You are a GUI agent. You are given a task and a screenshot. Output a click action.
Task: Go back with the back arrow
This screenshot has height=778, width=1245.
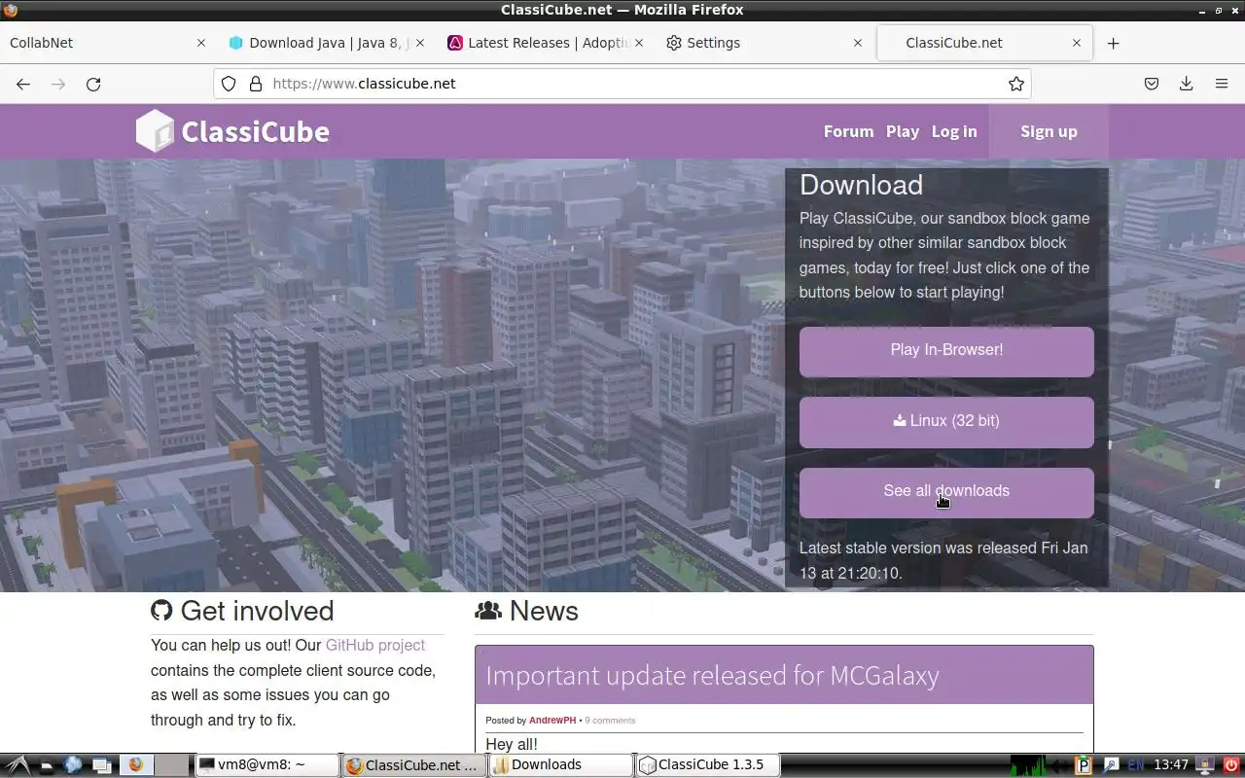23,84
